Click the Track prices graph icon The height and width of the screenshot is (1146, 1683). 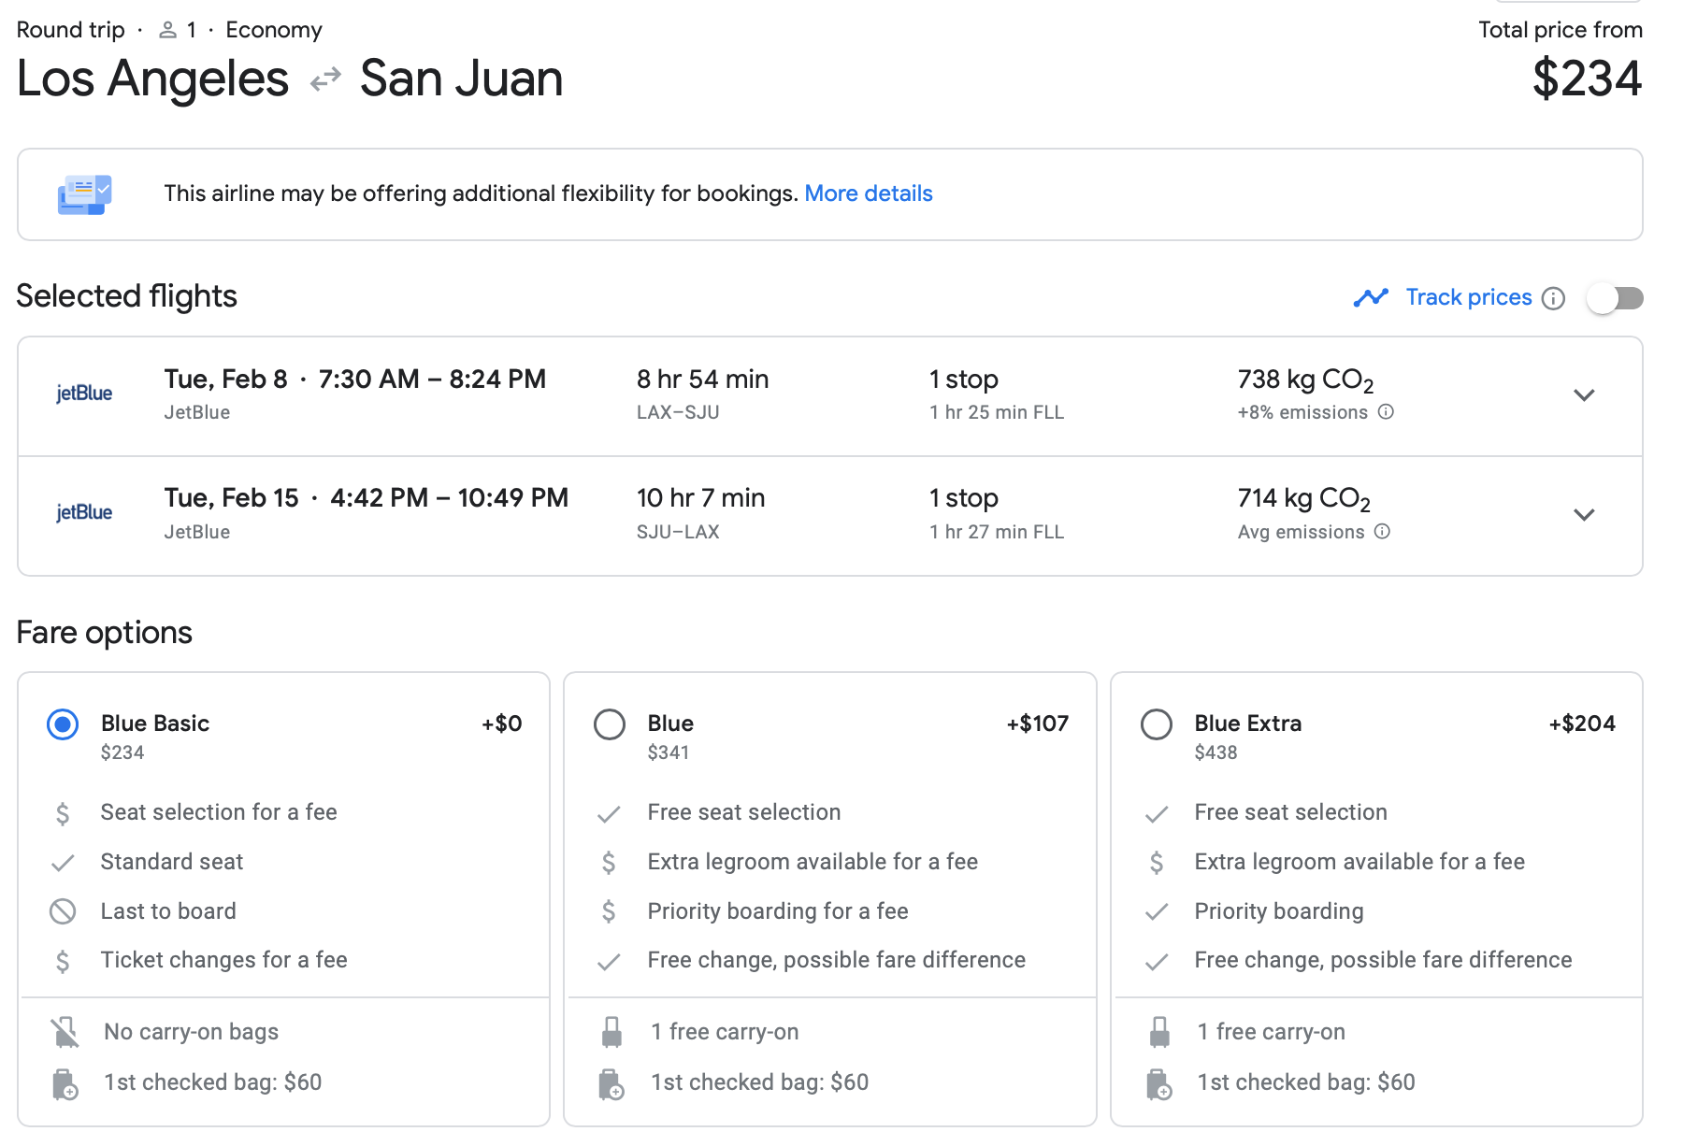pos(1371,297)
